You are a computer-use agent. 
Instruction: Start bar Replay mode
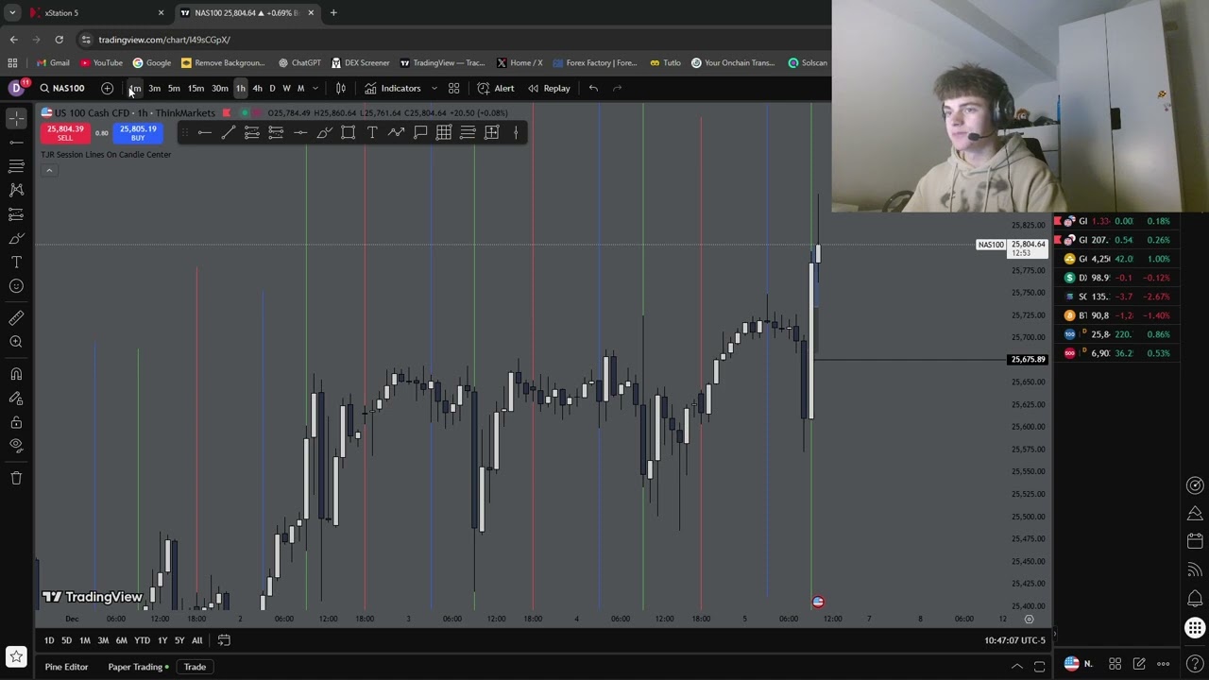coord(549,88)
